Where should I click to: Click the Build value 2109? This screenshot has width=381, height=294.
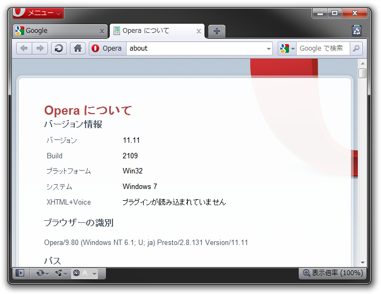130,156
